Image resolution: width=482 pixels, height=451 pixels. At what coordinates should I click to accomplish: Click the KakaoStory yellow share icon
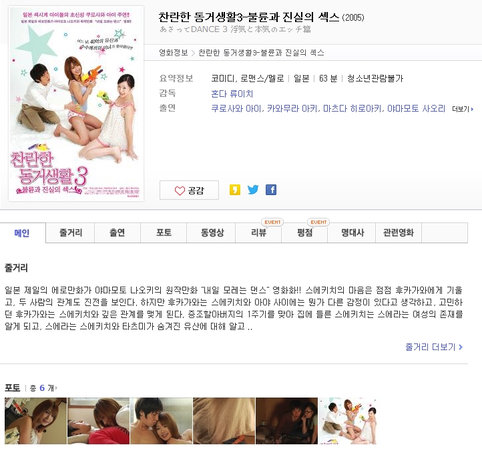click(x=235, y=190)
